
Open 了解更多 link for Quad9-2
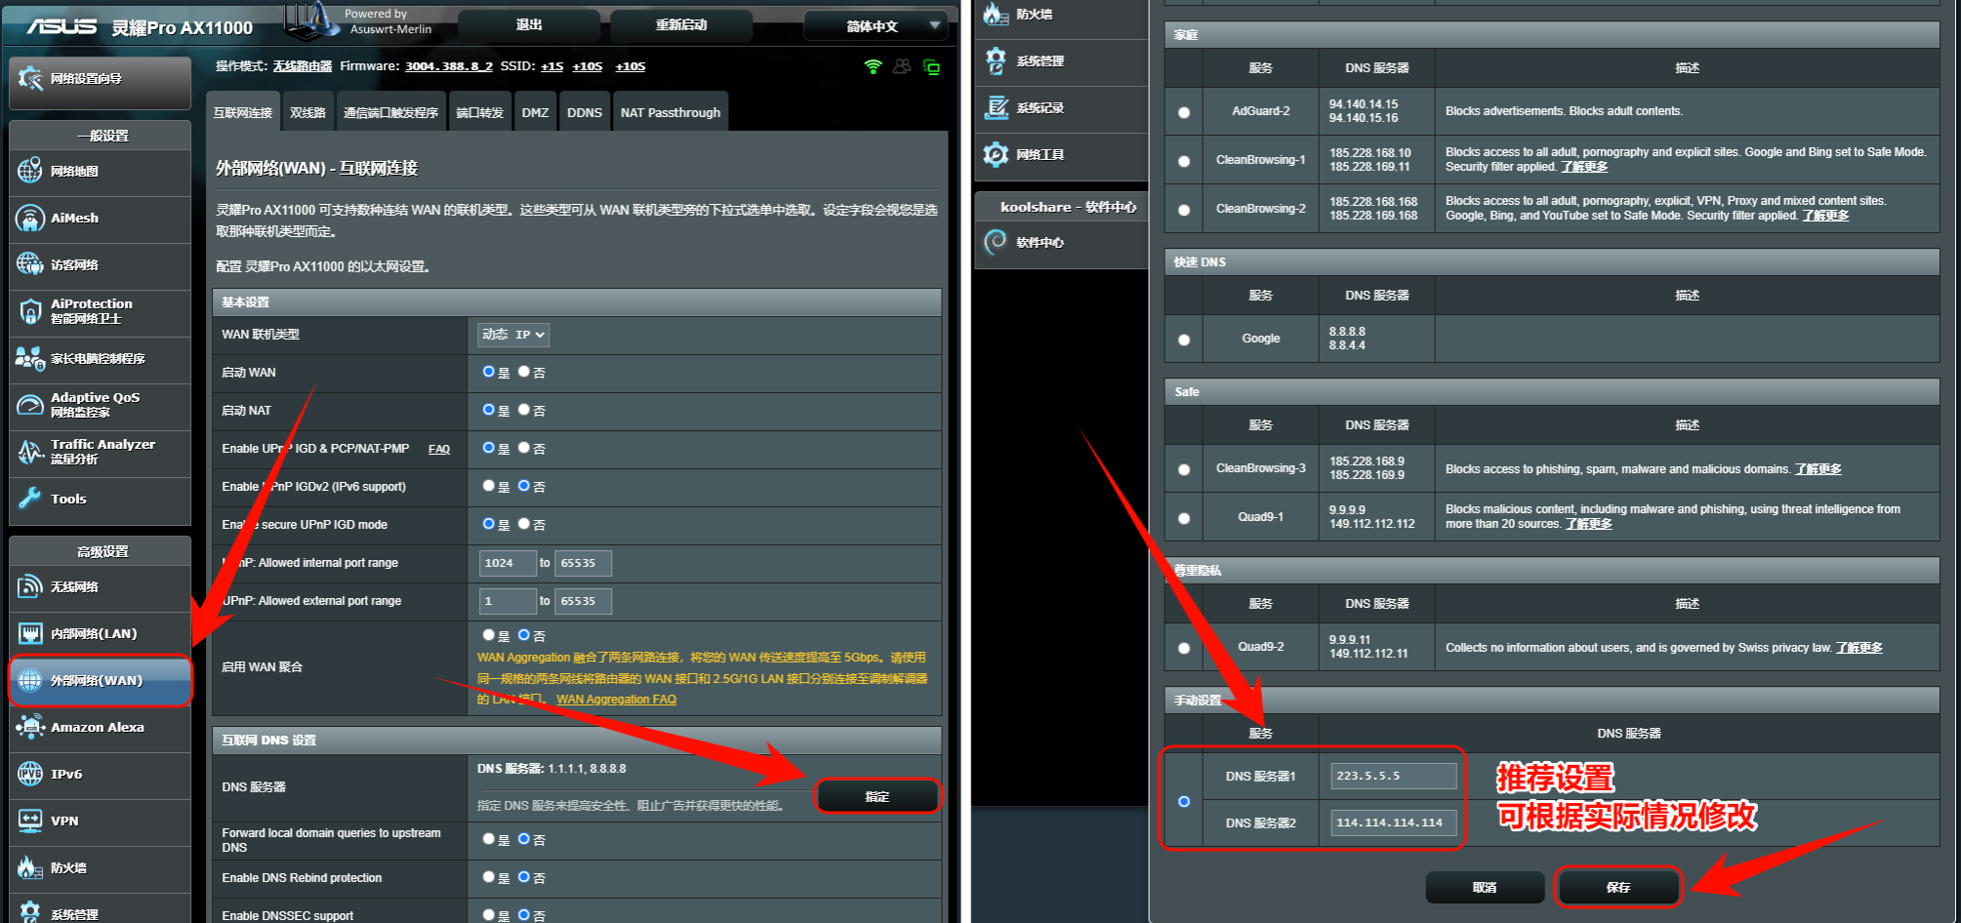pyautogui.click(x=1859, y=648)
